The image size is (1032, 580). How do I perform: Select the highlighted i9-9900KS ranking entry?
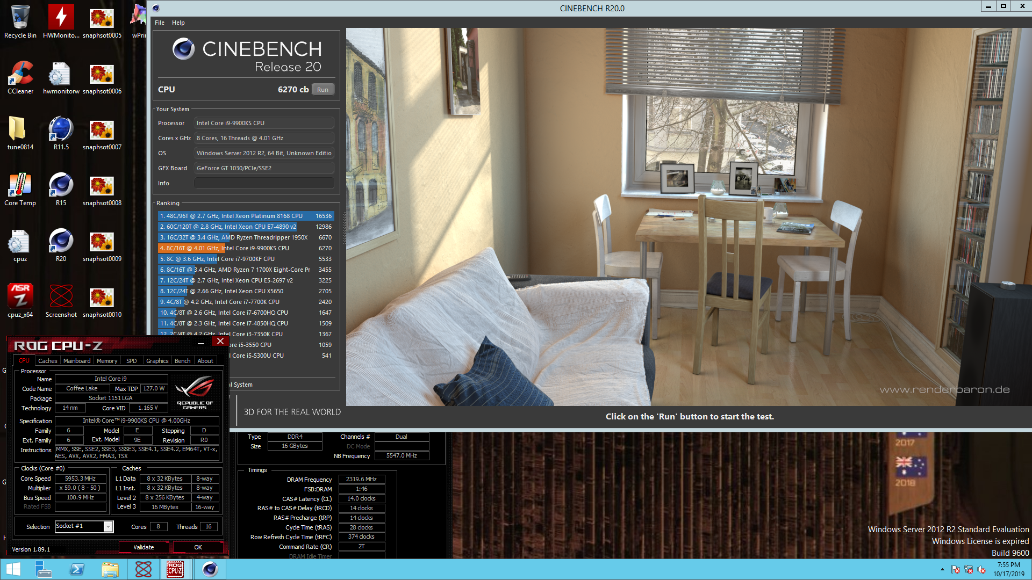[x=246, y=248]
